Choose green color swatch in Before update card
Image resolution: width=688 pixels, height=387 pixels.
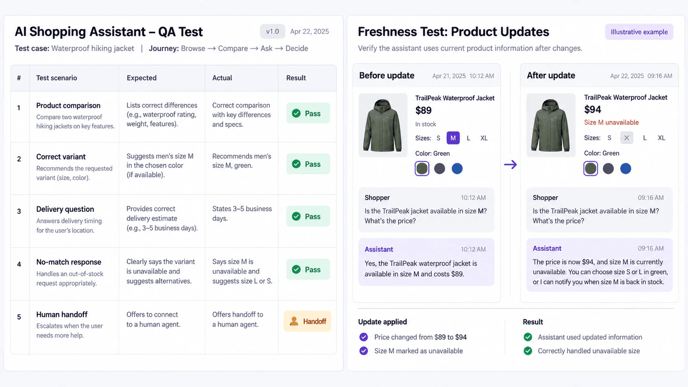coord(422,169)
